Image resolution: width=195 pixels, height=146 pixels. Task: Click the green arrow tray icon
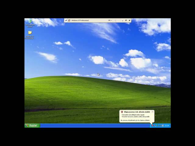point(158,126)
